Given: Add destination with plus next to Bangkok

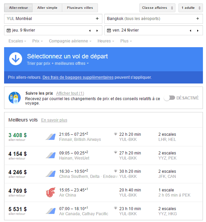Looking at the screenshot, I should (x=198, y=19).
